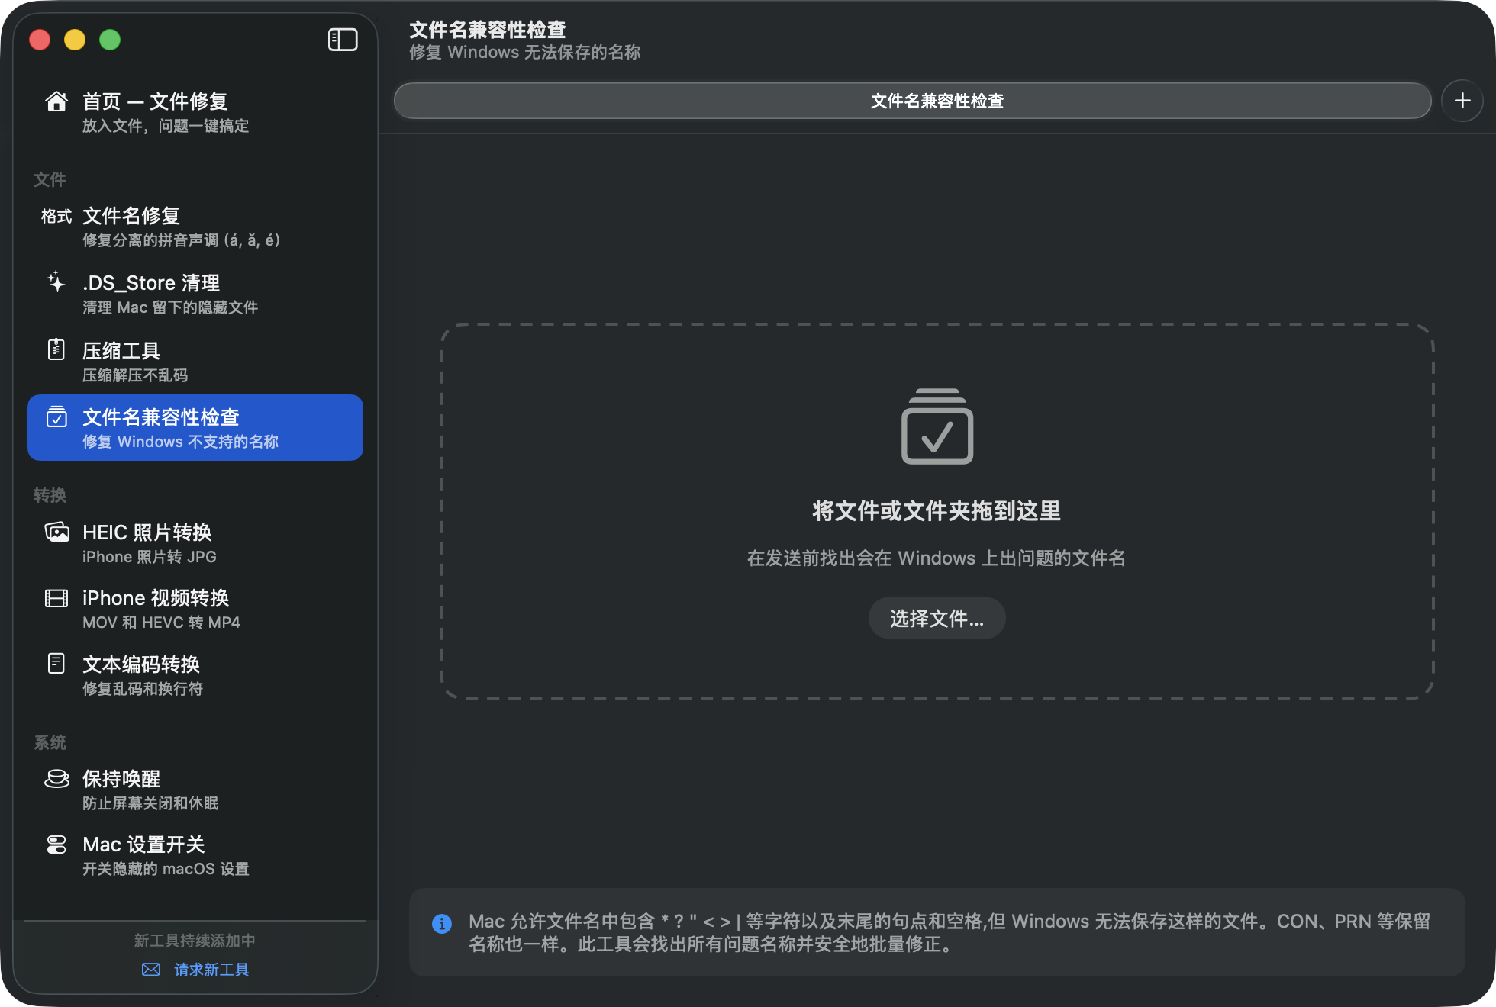Click the 系统 section header in sidebar

click(50, 742)
